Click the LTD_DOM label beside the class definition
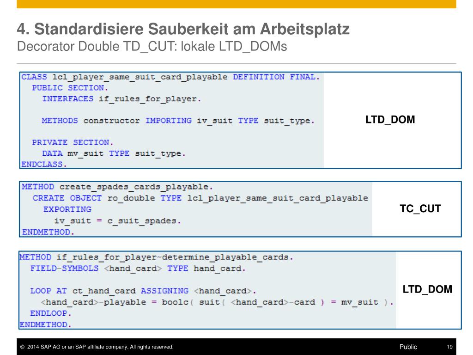473x355 pixels. click(390, 120)
